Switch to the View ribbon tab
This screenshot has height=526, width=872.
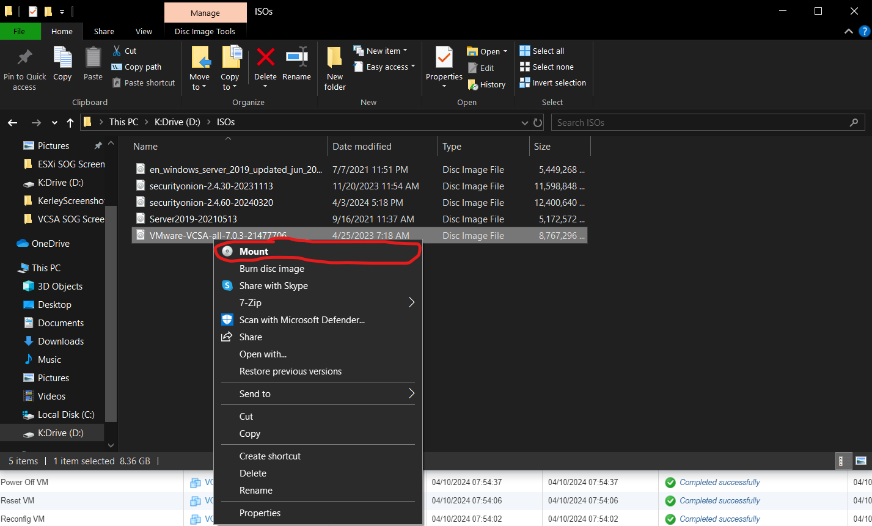144,31
